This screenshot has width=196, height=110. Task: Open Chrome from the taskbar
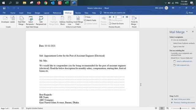click(x=46, y=3)
